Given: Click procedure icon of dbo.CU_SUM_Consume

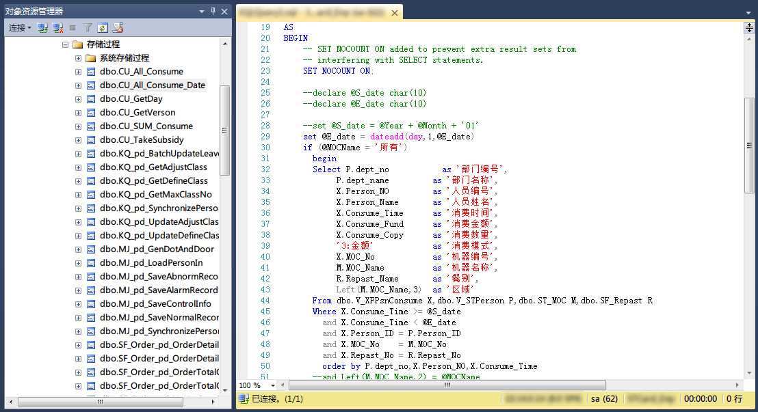Looking at the screenshot, I should point(91,126).
